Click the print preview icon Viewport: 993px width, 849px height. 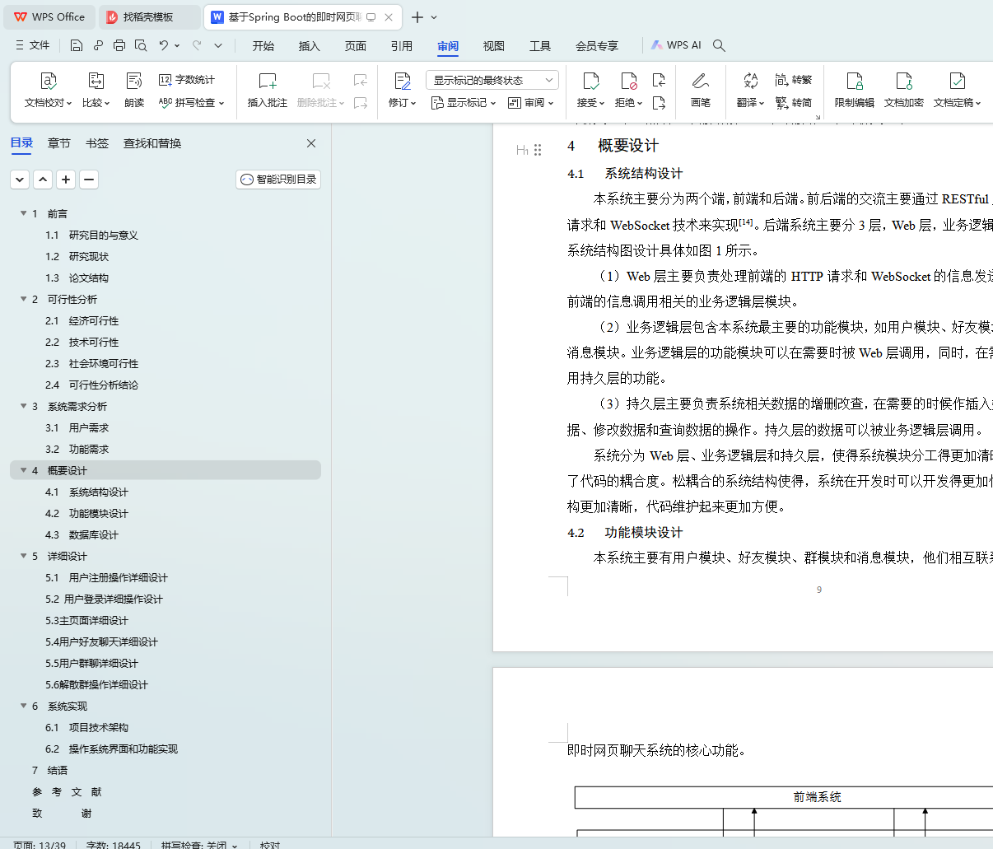point(141,45)
